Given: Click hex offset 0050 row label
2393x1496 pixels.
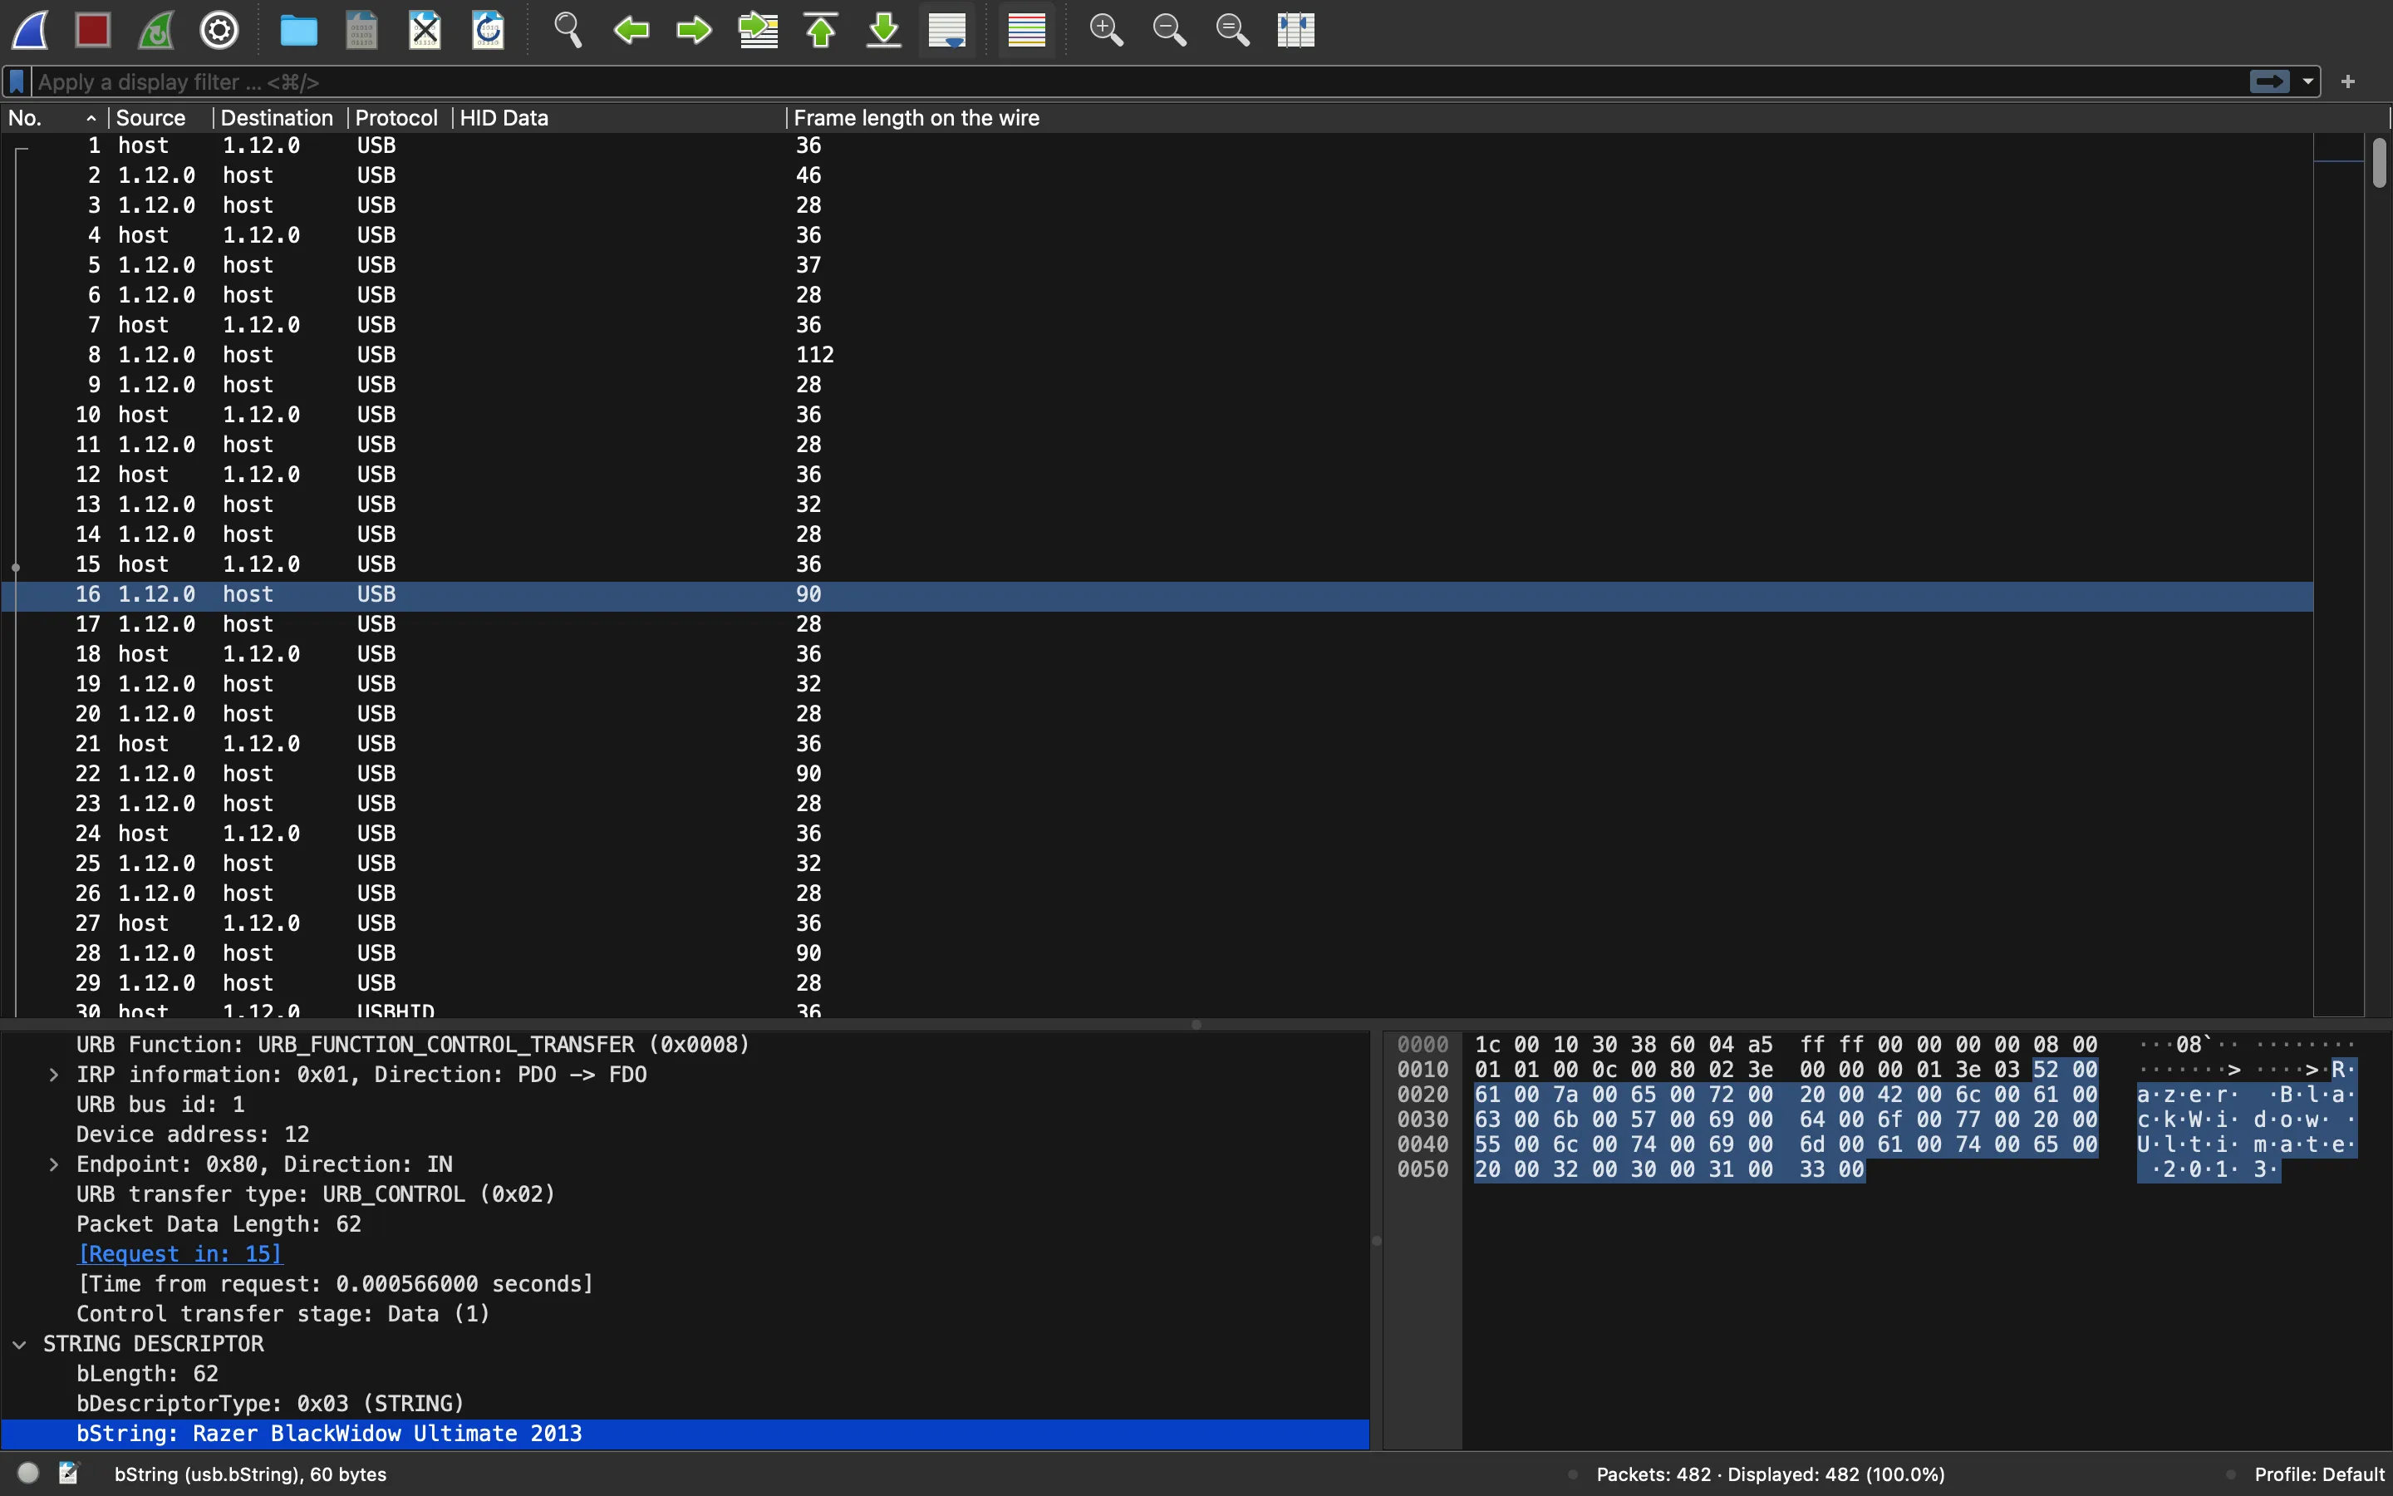Looking at the screenshot, I should [x=1422, y=1169].
